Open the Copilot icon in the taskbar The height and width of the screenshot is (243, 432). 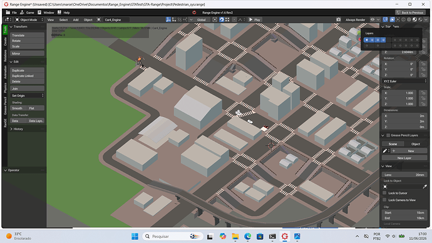click(223, 236)
